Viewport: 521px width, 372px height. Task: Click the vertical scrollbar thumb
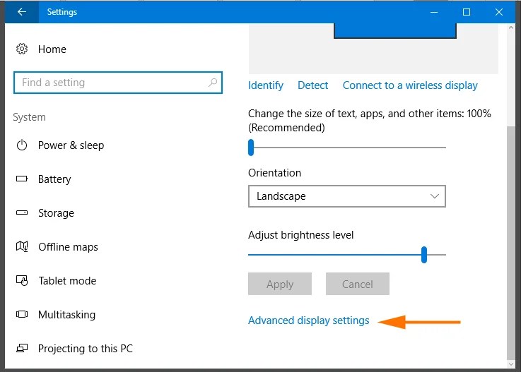click(511, 242)
